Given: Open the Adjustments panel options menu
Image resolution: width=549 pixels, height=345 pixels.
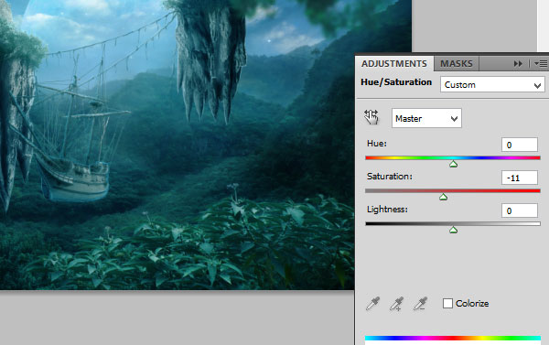Looking at the screenshot, I should [x=541, y=64].
